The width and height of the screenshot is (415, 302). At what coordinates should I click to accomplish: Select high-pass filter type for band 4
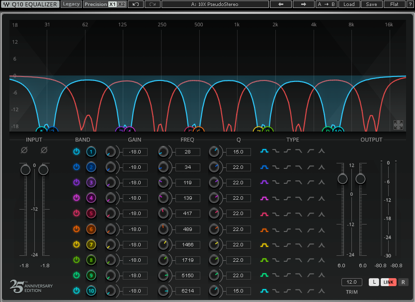pyautogui.click(x=310, y=198)
